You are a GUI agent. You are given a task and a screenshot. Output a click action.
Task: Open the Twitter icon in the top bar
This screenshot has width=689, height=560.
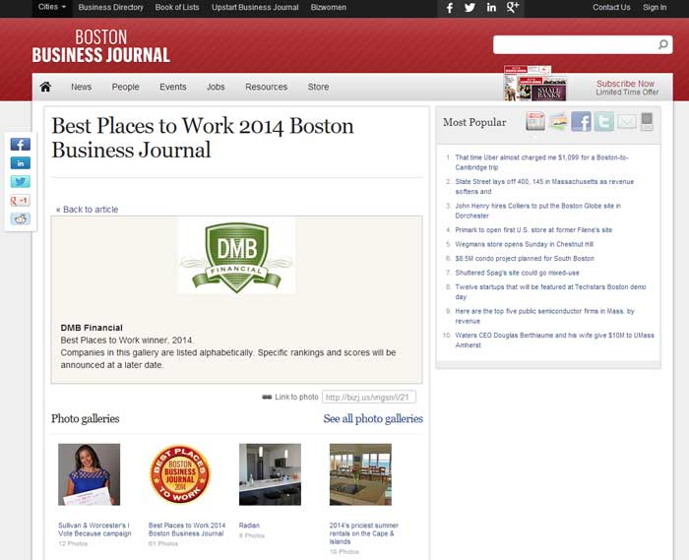470,8
